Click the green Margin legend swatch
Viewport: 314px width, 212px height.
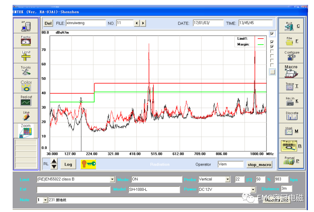pos(260,45)
